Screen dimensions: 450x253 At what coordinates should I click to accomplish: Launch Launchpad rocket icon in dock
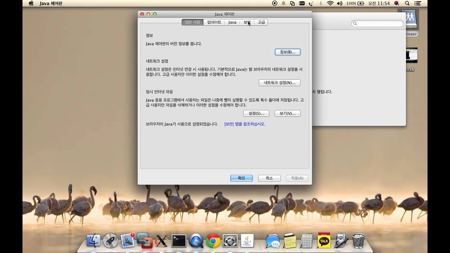(x=110, y=241)
